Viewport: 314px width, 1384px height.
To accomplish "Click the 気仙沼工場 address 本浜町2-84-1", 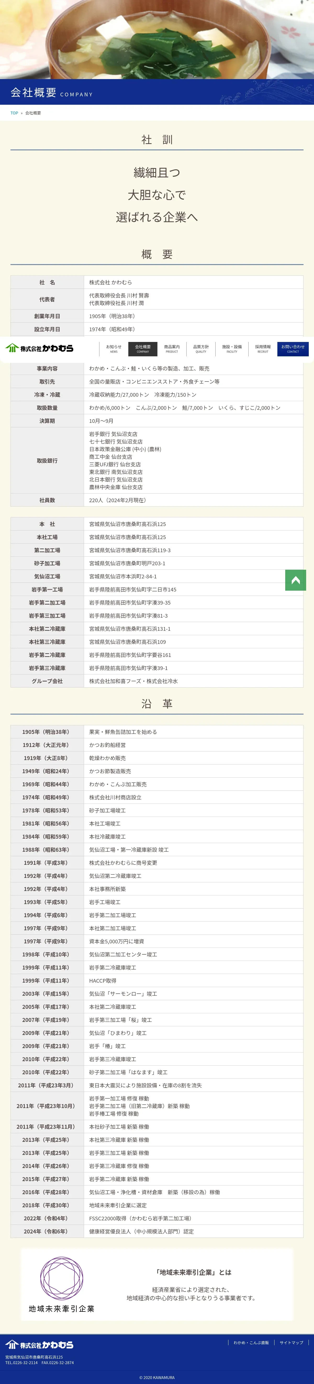I will pyautogui.click(x=123, y=577).
